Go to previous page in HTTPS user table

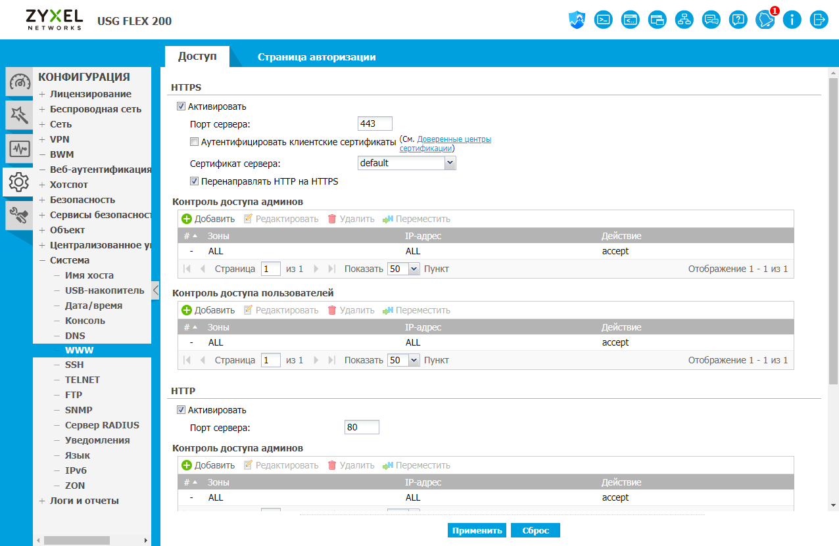click(x=203, y=360)
